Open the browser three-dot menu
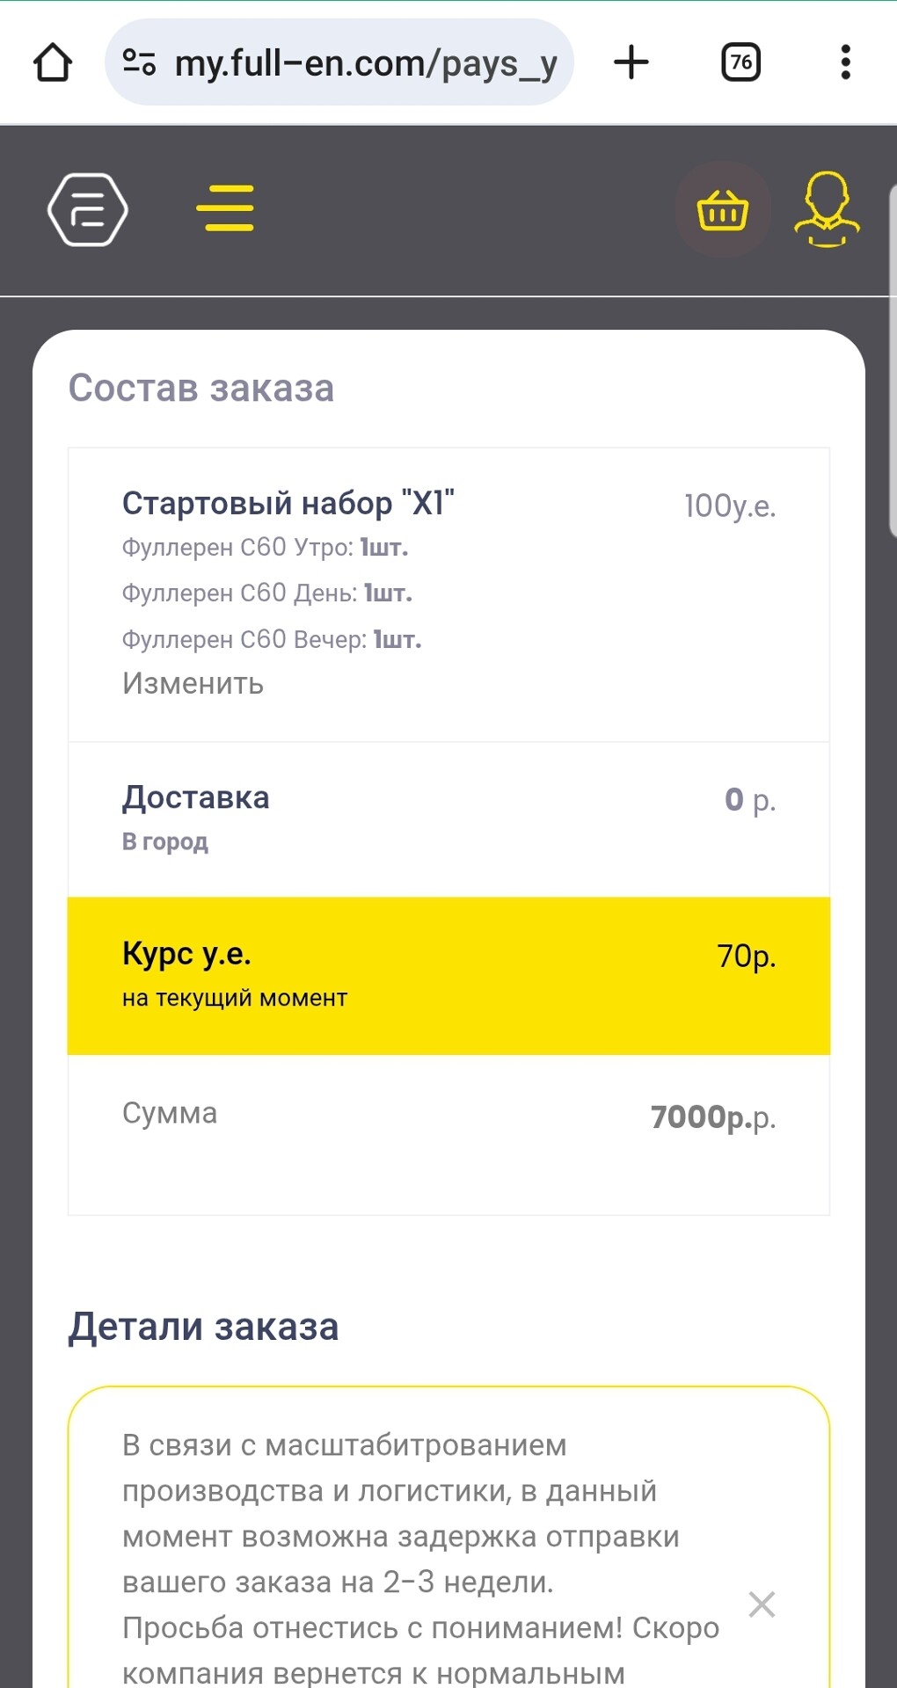This screenshot has width=897, height=1688. (845, 62)
